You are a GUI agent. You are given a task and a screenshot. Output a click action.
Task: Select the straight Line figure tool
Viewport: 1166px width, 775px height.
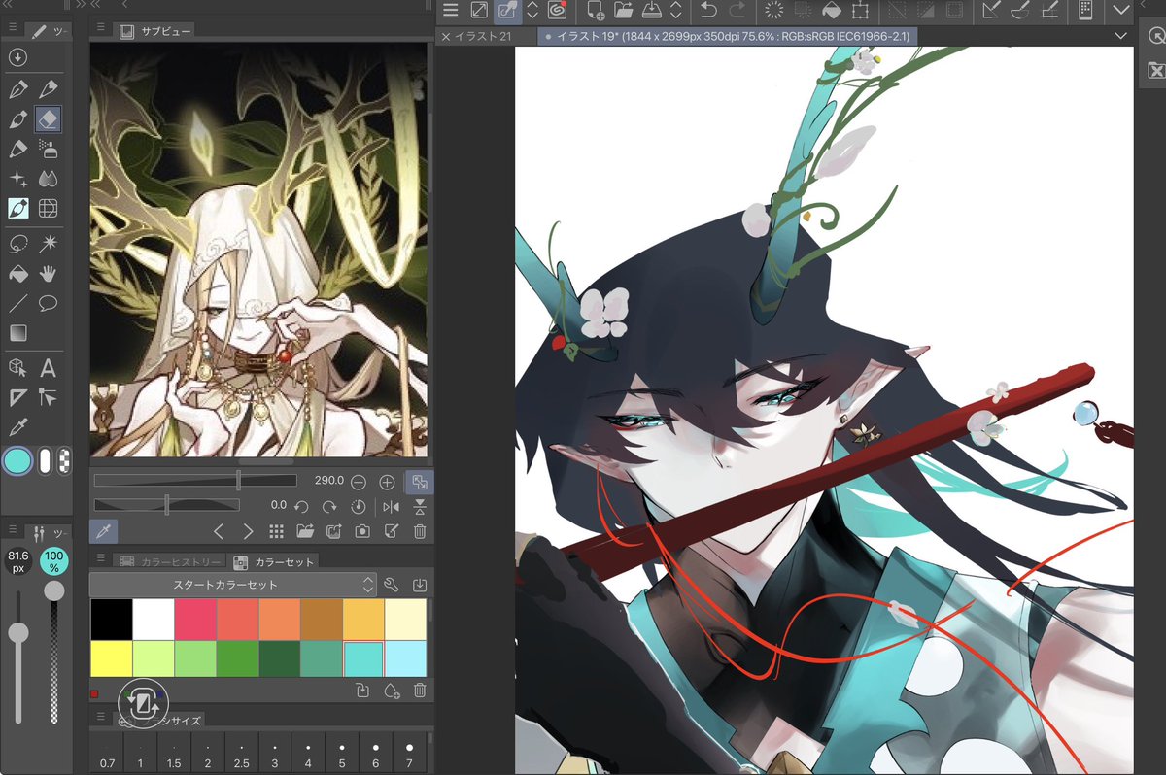tap(17, 304)
